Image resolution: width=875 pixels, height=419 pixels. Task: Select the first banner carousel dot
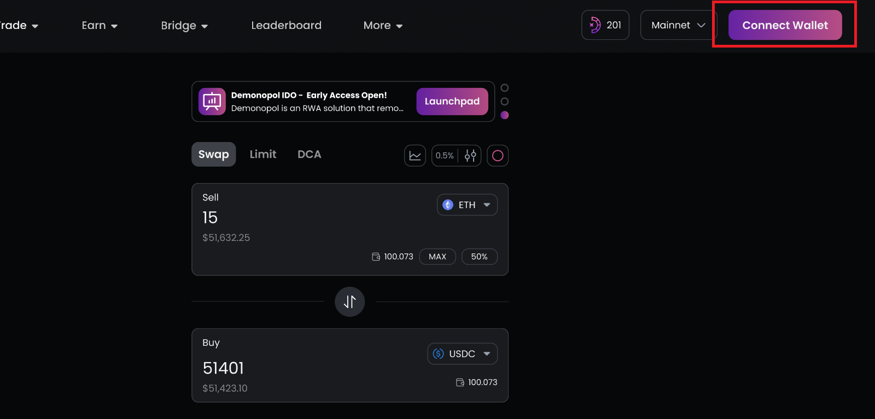505,88
